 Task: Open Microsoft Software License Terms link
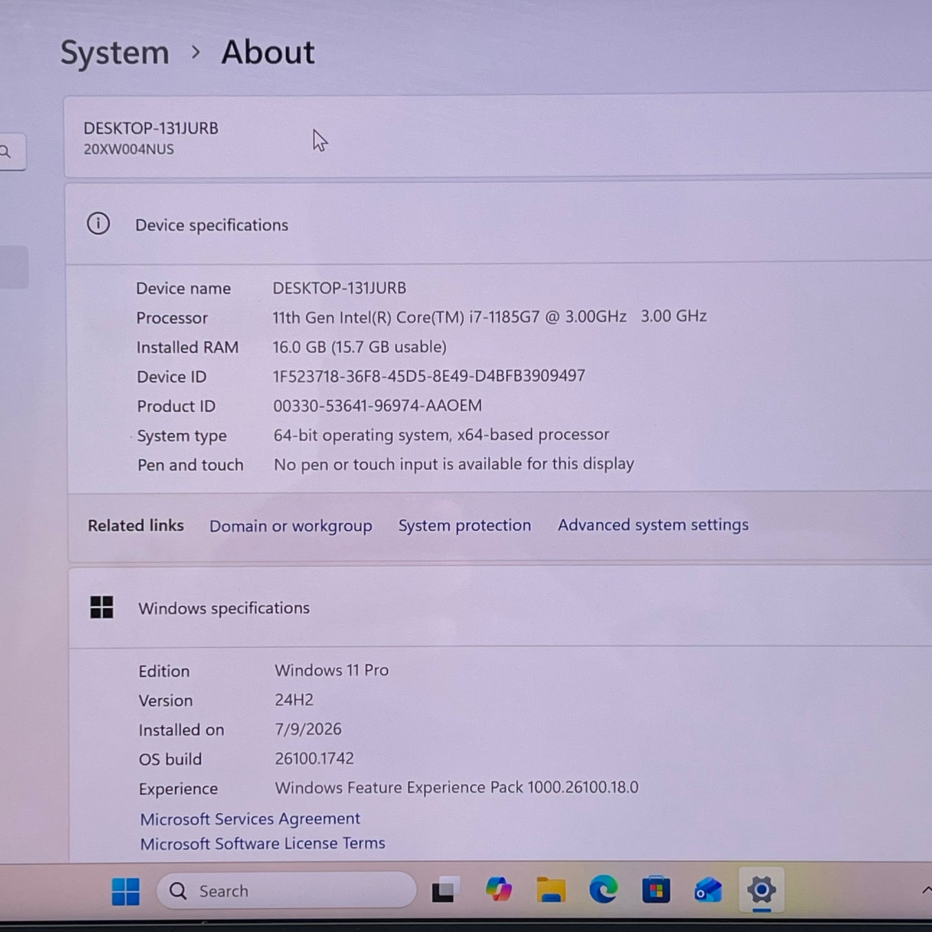tap(263, 843)
